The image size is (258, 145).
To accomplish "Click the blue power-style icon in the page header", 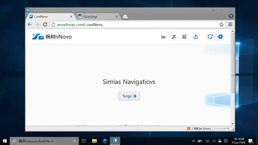I will pyautogui.click(x=196, y=37).
